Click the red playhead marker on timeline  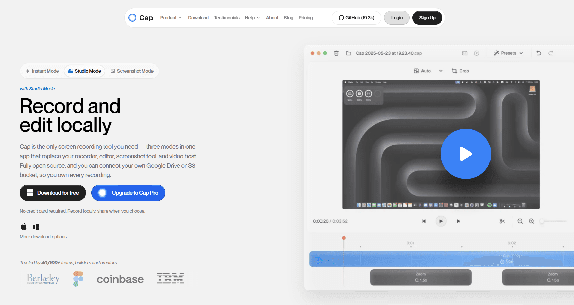click(x=344, y=238)
